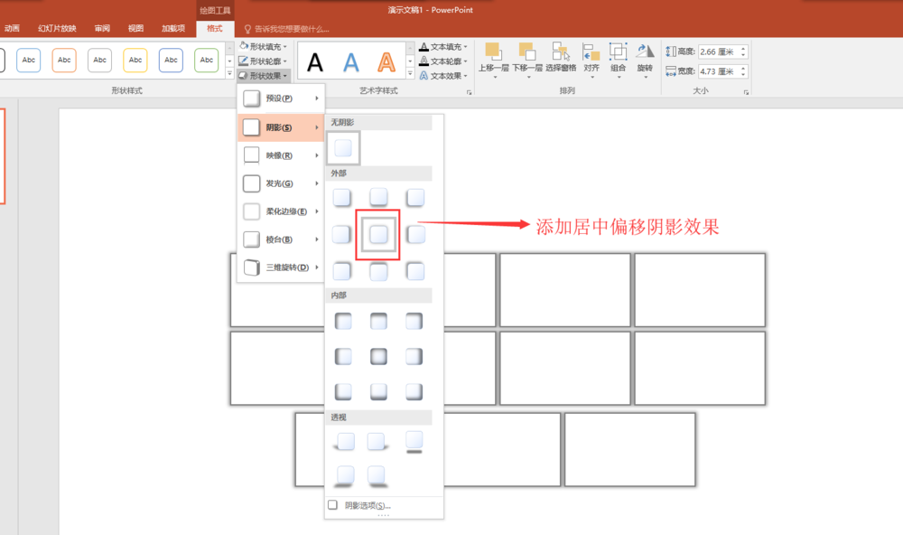
Task: Switch to the 格式 ribbon tab
Action: [215, 28]
